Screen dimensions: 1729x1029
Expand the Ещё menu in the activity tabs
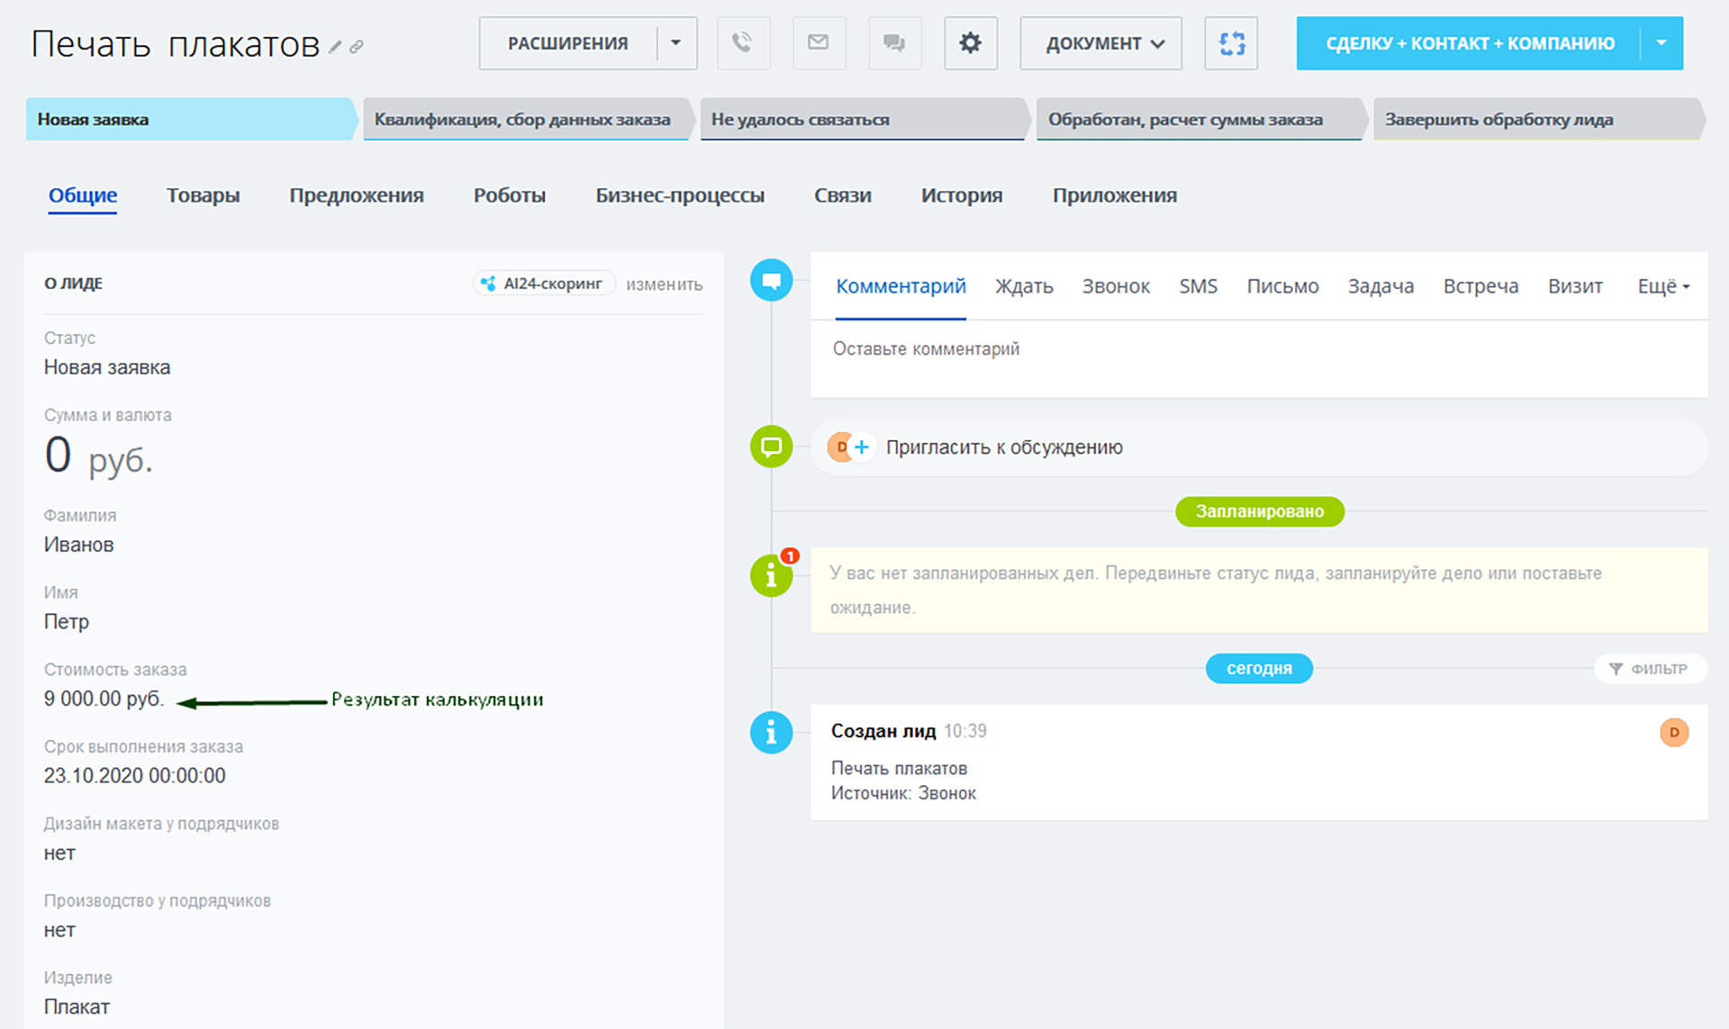1662,286
